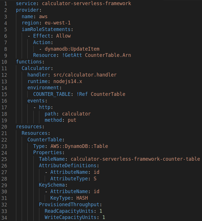
Task: Click the 'TableName' key on line 25
Action: coord(52,159)
